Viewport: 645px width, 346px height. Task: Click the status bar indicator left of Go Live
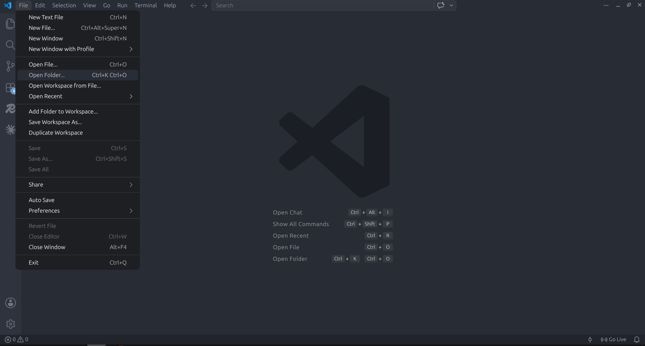pos(590,339)
